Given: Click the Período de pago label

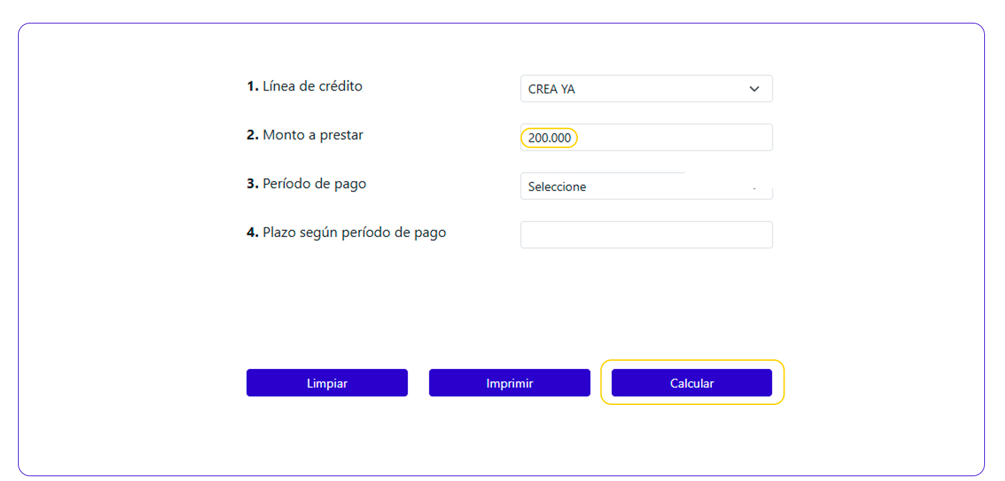Looking at the screenshot, I should 314,184.
